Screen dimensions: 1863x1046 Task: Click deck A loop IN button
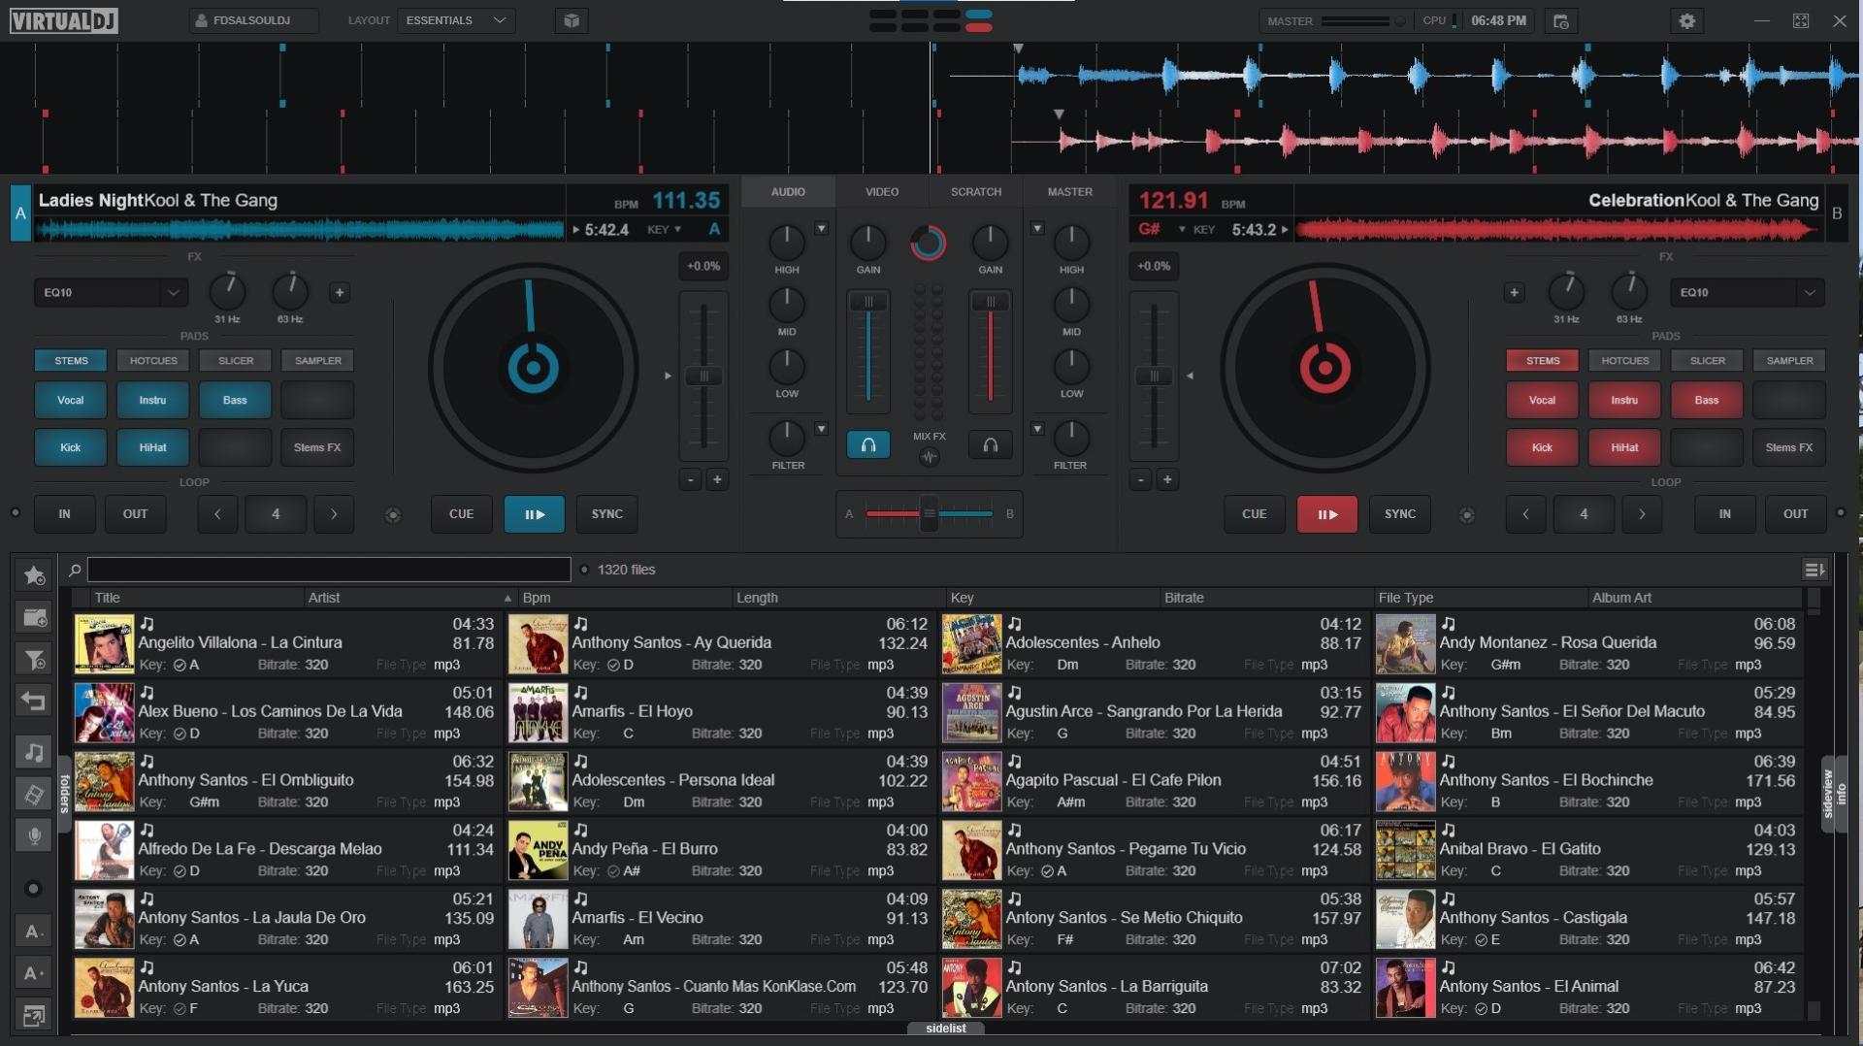pos(64,514)
